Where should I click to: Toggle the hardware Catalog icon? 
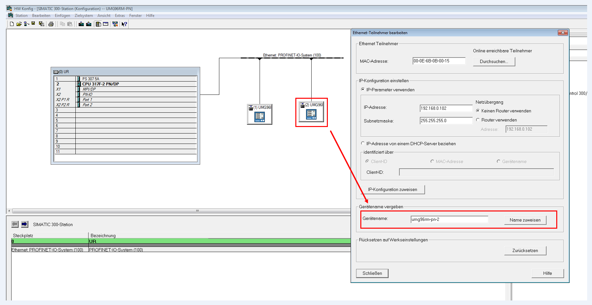click(98, 24)
